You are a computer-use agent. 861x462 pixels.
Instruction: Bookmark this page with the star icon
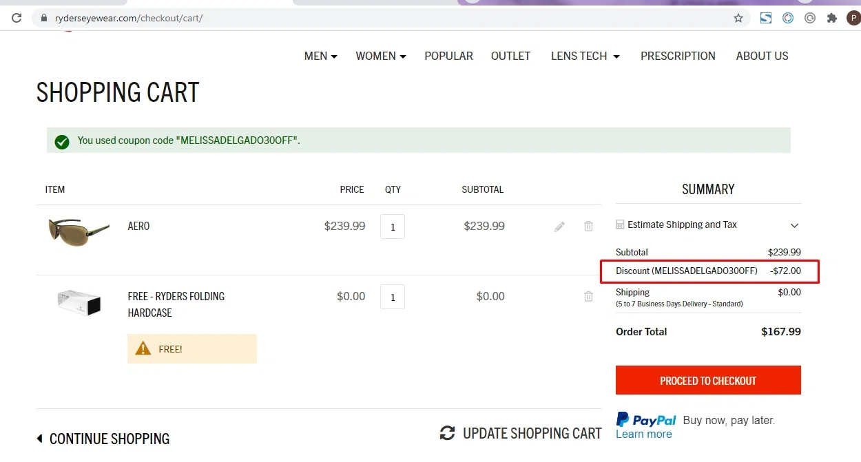pos(738,18)
